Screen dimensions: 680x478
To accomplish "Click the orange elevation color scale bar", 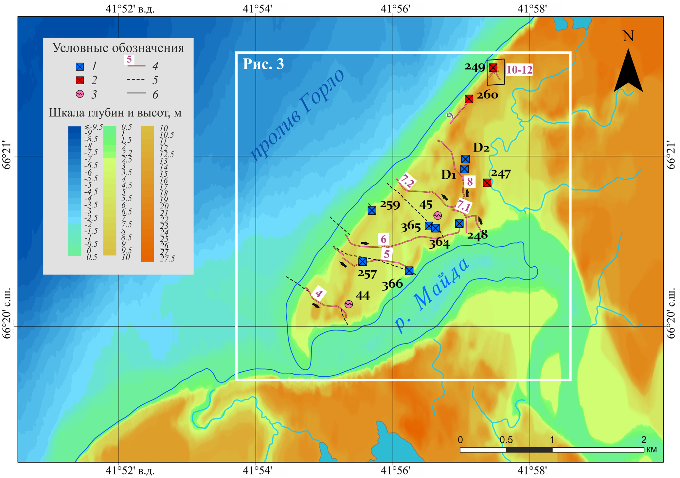I will [x=147, y=194].
